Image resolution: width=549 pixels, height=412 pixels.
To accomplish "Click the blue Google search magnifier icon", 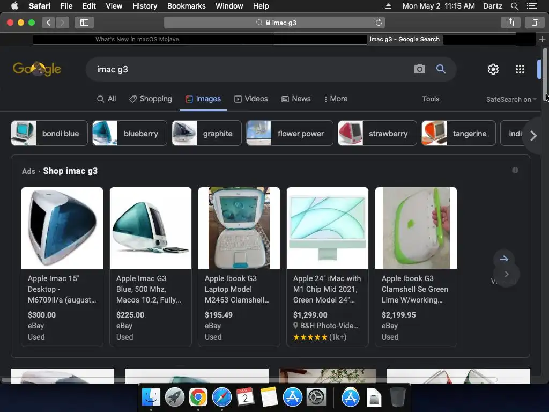I will pyautogui.click(x=441, y=69).
